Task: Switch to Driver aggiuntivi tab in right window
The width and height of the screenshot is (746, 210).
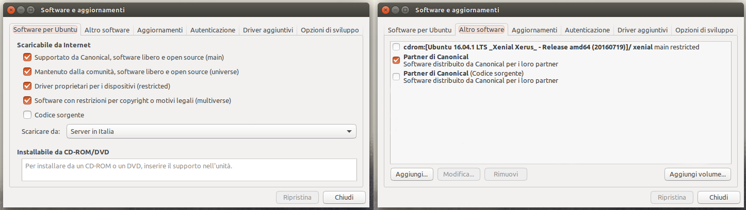Action: click(x=642, y=30)
